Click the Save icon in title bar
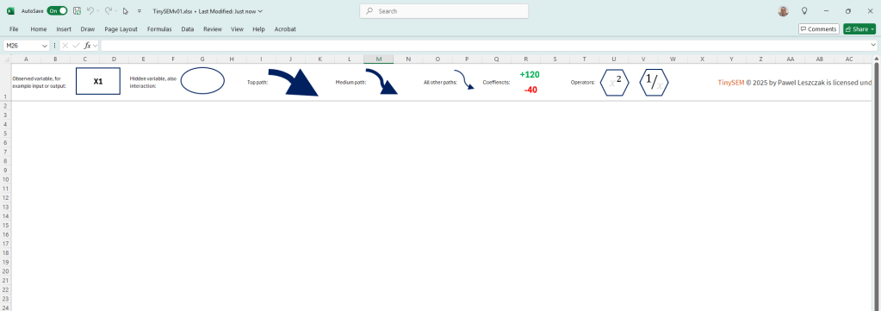 77,10
